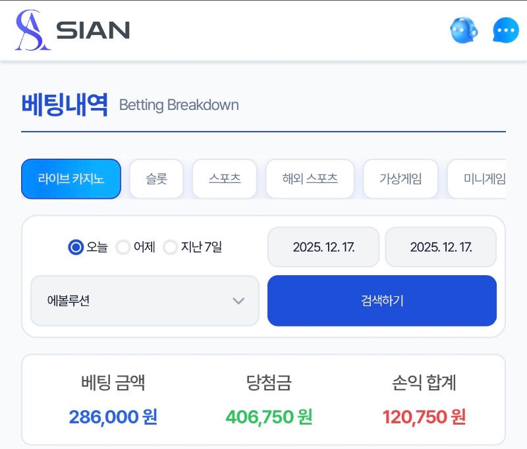Select the 어제 radio button
This screenshot has width=527, height=449.
[123, 248]
